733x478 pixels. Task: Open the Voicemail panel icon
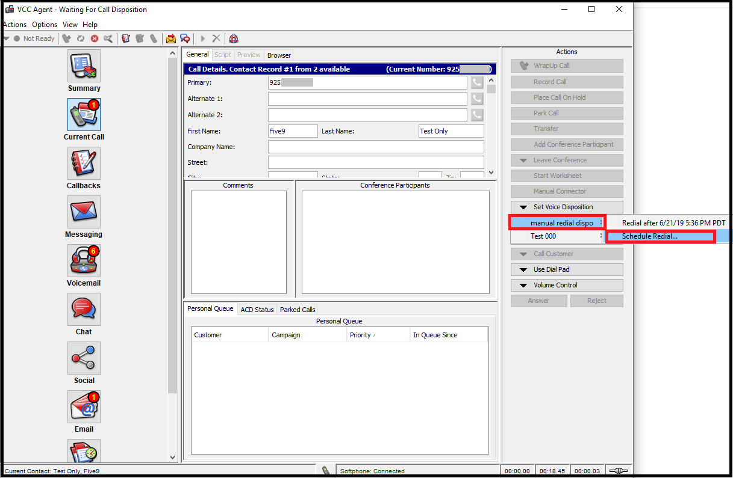[84, 260]
